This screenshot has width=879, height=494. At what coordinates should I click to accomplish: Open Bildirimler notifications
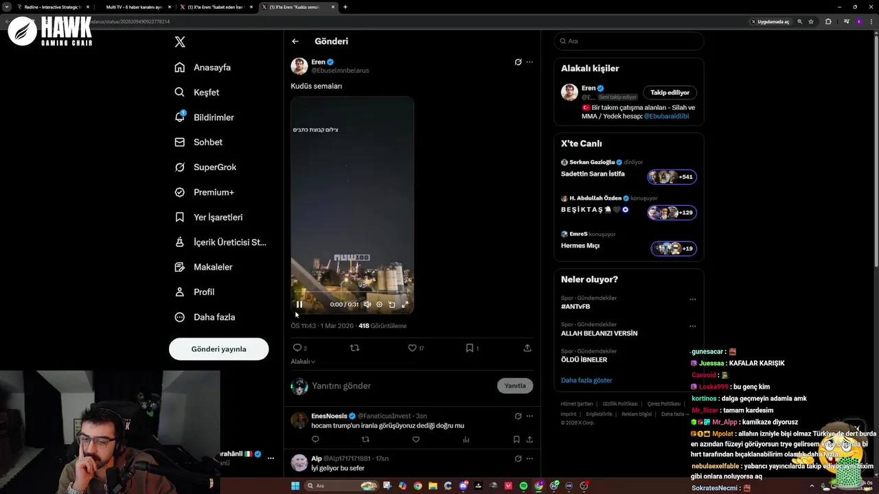tap(205, 117)
